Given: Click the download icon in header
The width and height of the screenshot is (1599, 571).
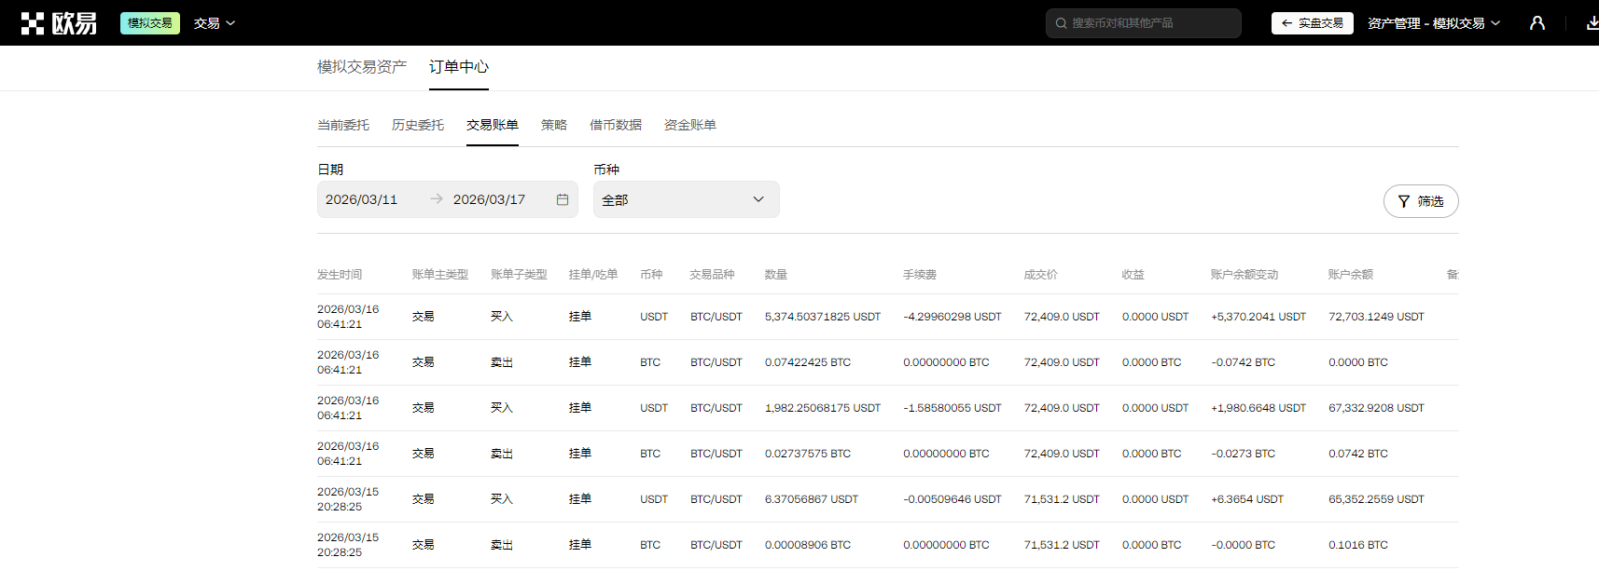Looking at the screenshot, I should click(x=1591, y=23).
